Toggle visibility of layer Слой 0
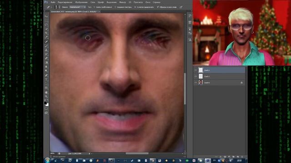291x163 pixels. pyautogui.click(x=196, y=82)
